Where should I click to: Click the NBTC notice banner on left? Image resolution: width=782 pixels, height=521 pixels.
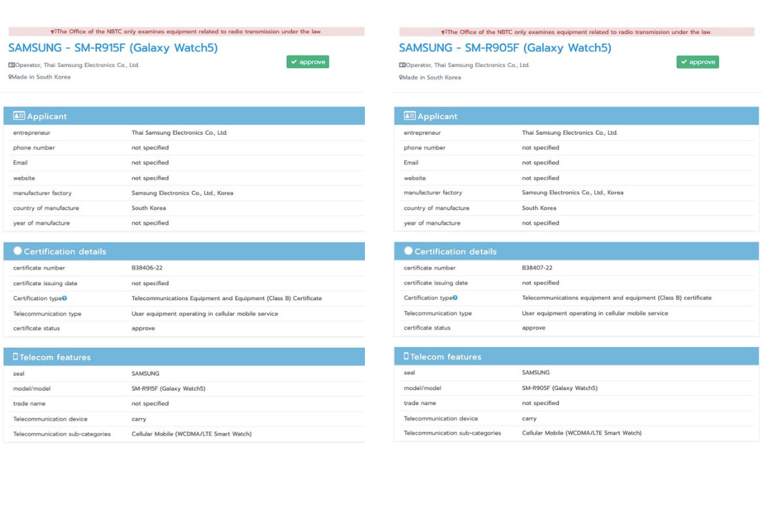pyautogui.click(x=186, y=31)
